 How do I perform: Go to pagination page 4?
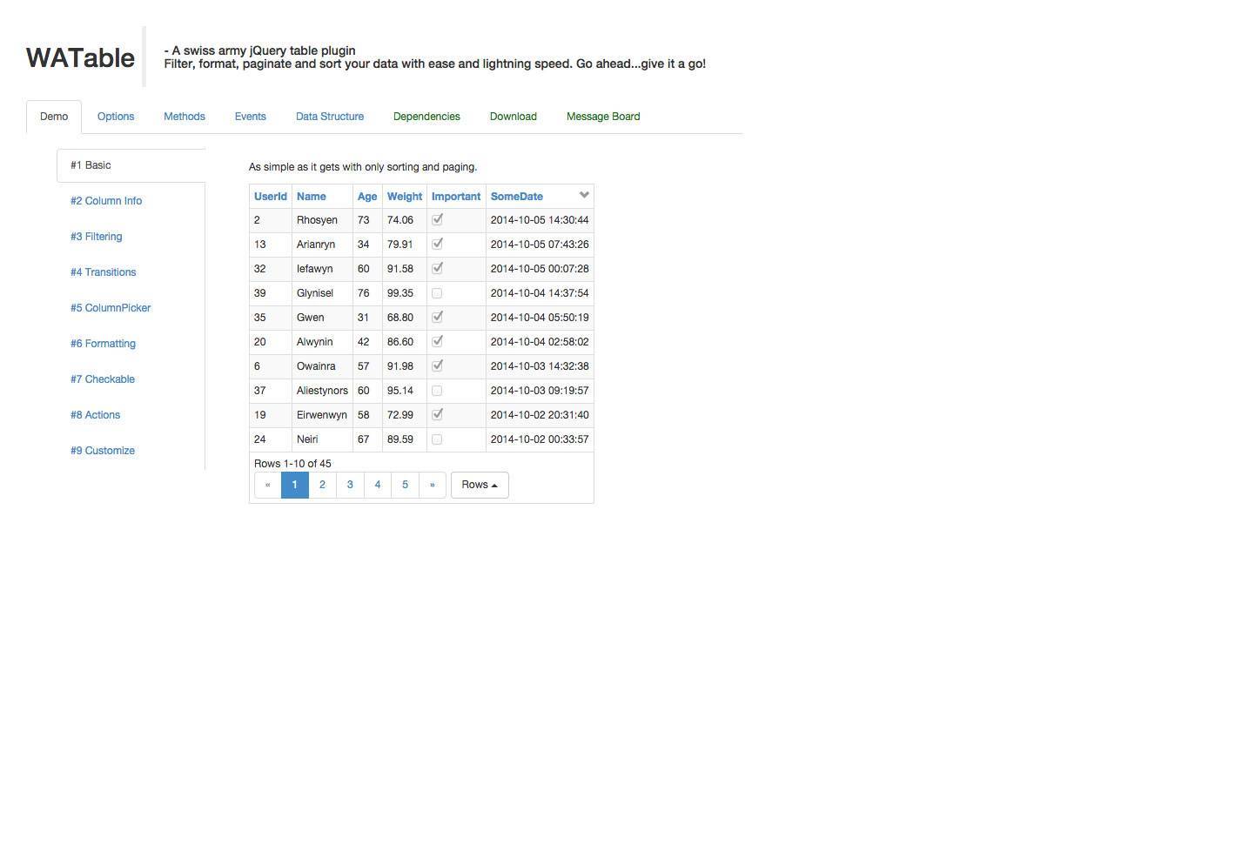378,485
